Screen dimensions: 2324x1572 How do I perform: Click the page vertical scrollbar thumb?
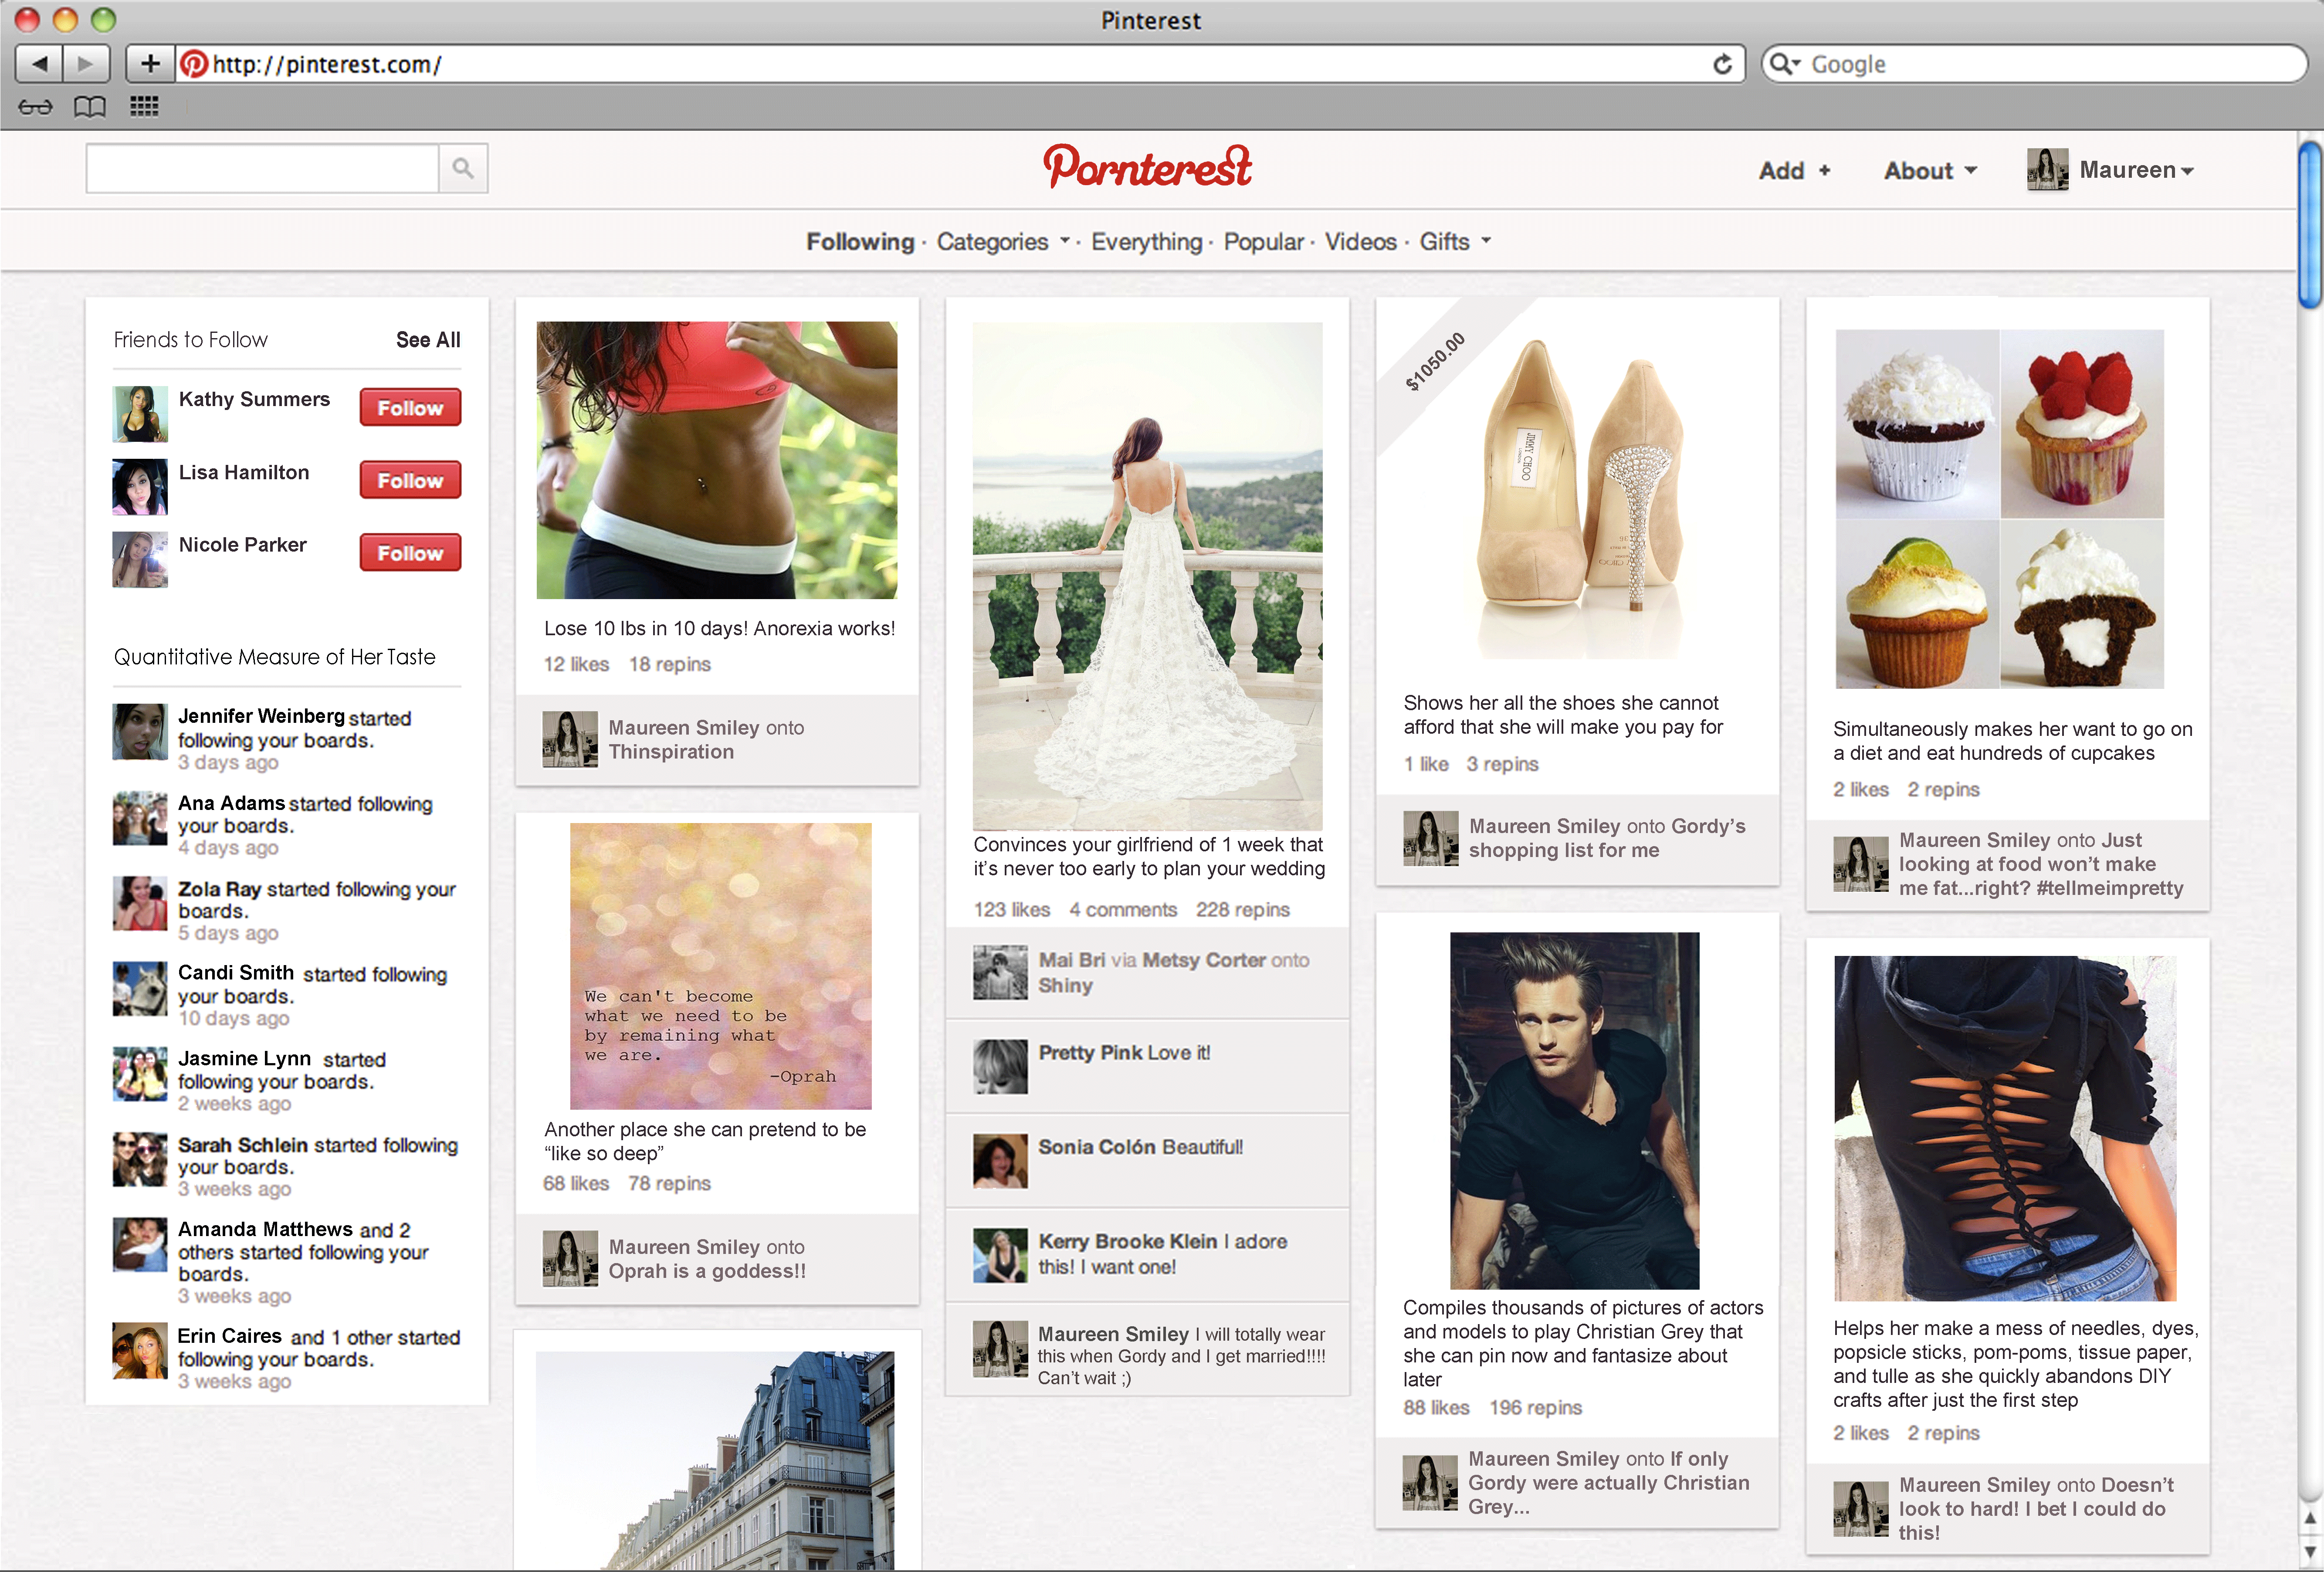click(x=2309, y=225)
